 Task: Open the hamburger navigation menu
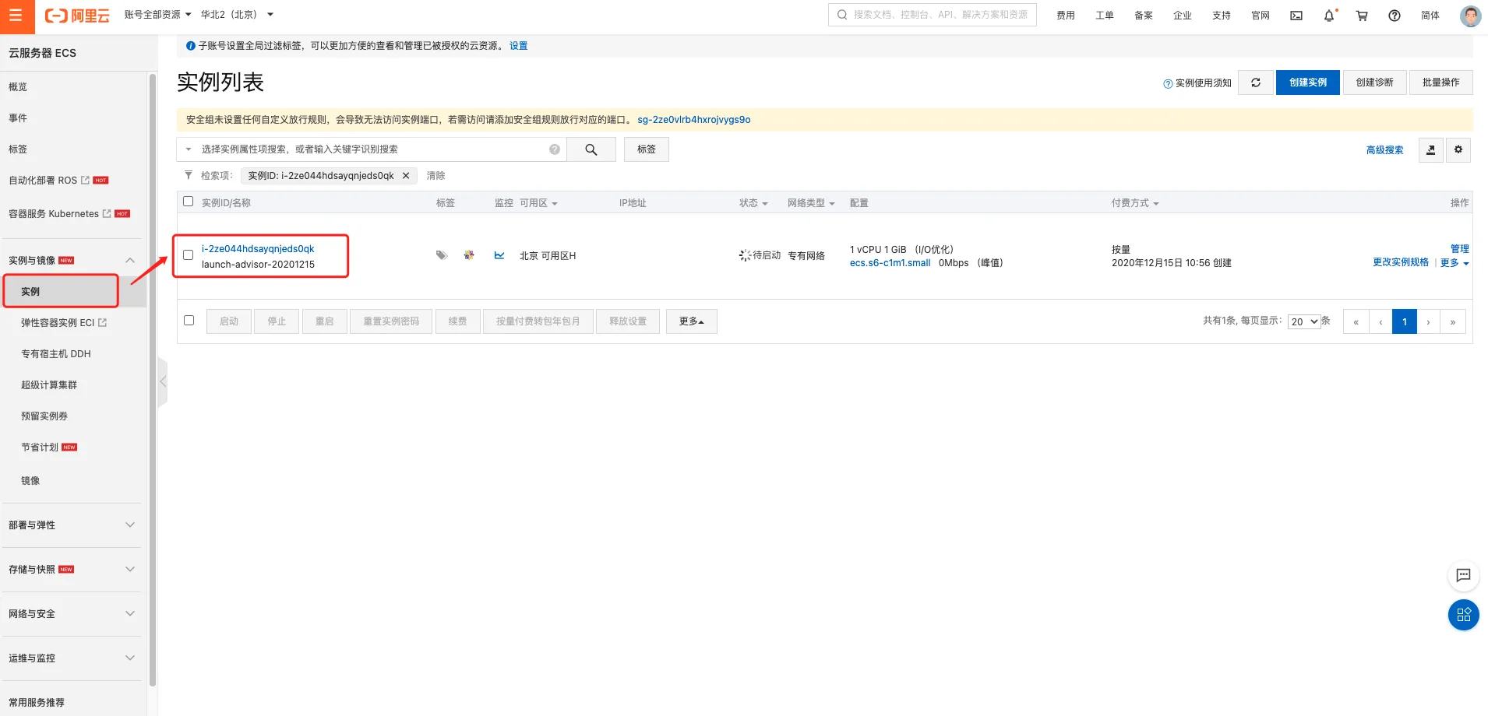pos(16,16)
